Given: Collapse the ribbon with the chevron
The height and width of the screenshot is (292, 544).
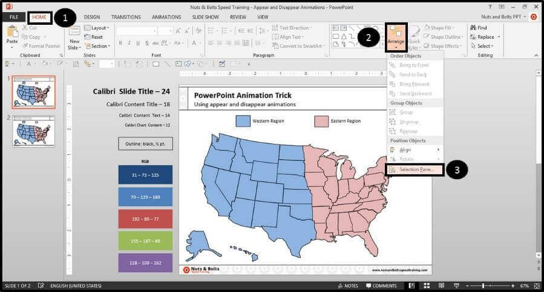Looking at the screenshot, I should tap(536, 55).
